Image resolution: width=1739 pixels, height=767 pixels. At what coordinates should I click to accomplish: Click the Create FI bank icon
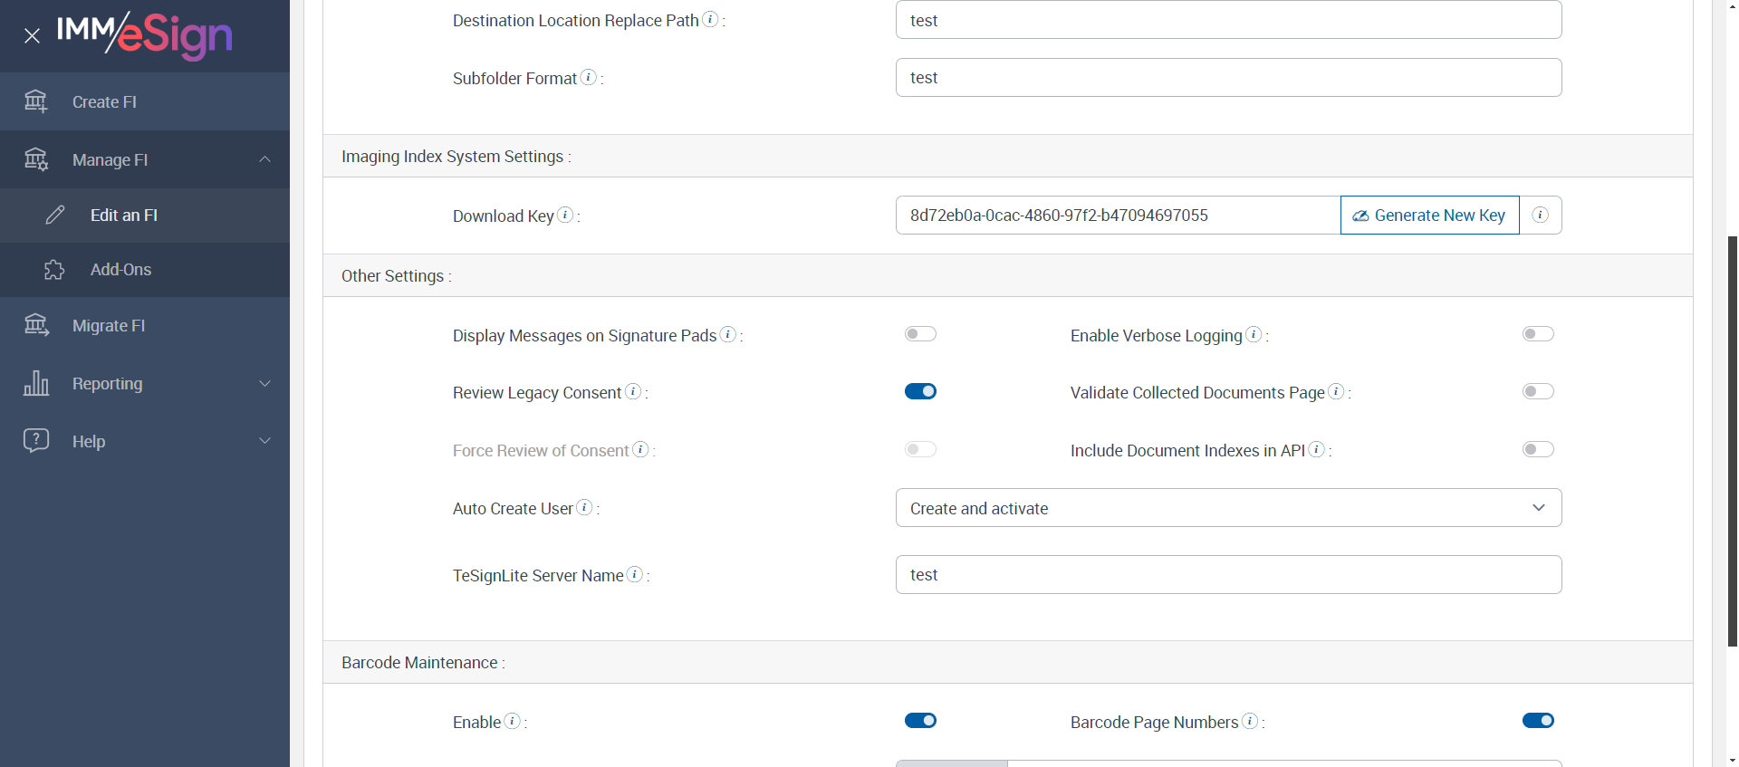[36, 101]
